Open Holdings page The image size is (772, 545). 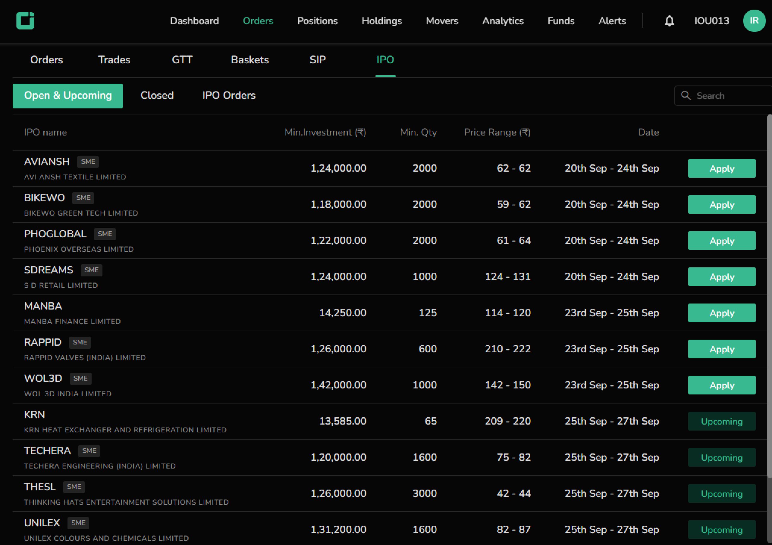[381, 21]
